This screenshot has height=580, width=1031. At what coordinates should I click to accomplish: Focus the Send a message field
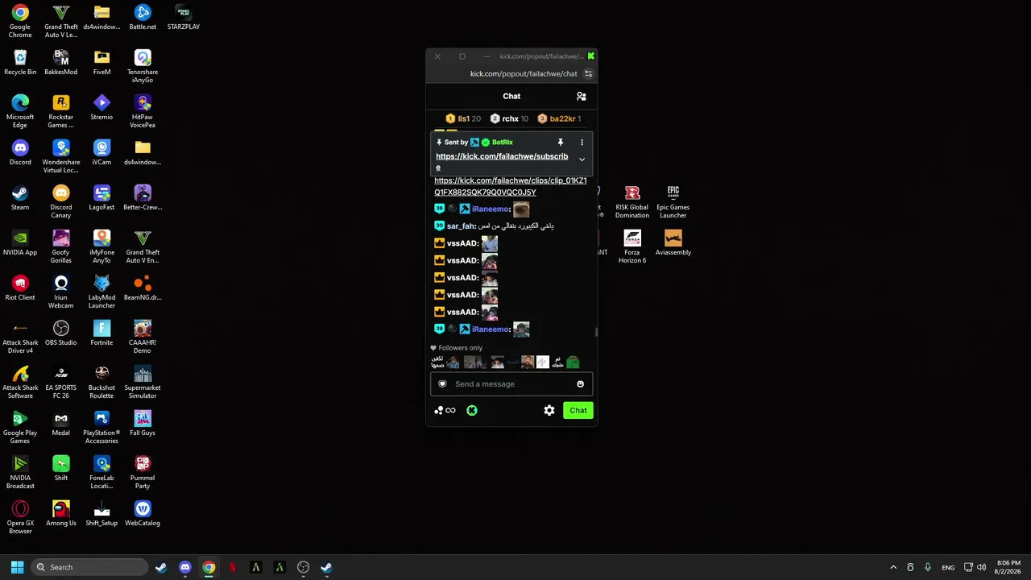click(511, 384)
